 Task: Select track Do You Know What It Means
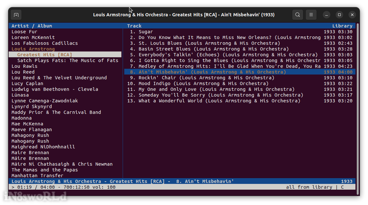tap(240, 38)
